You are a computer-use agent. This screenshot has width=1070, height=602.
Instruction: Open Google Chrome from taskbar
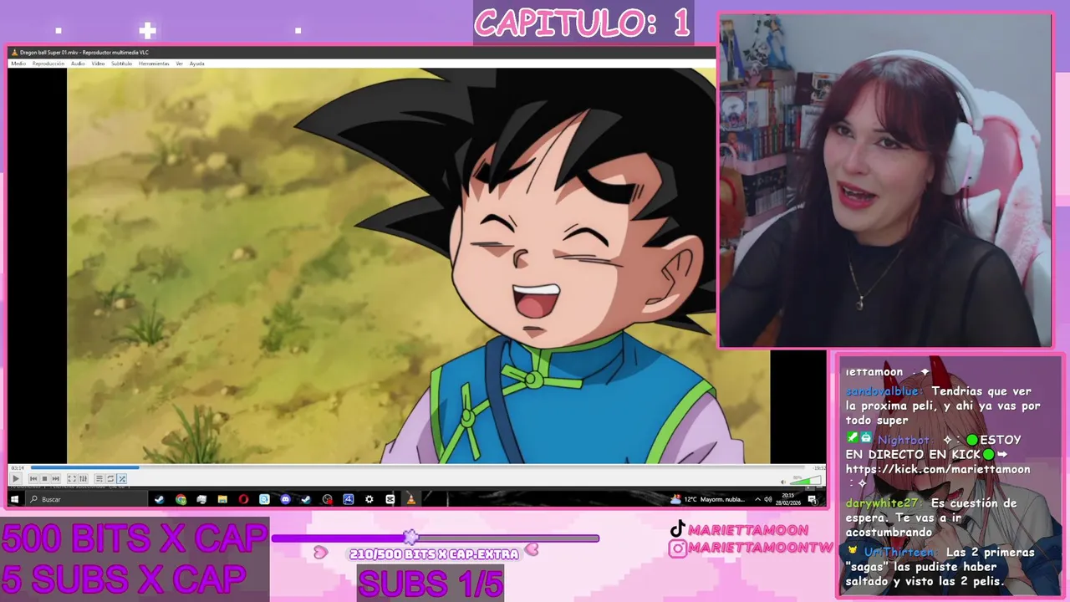181,499
